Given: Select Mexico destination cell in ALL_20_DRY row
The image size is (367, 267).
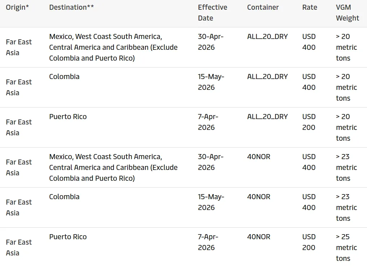Looking at the screenshot, I should (113, 47).
